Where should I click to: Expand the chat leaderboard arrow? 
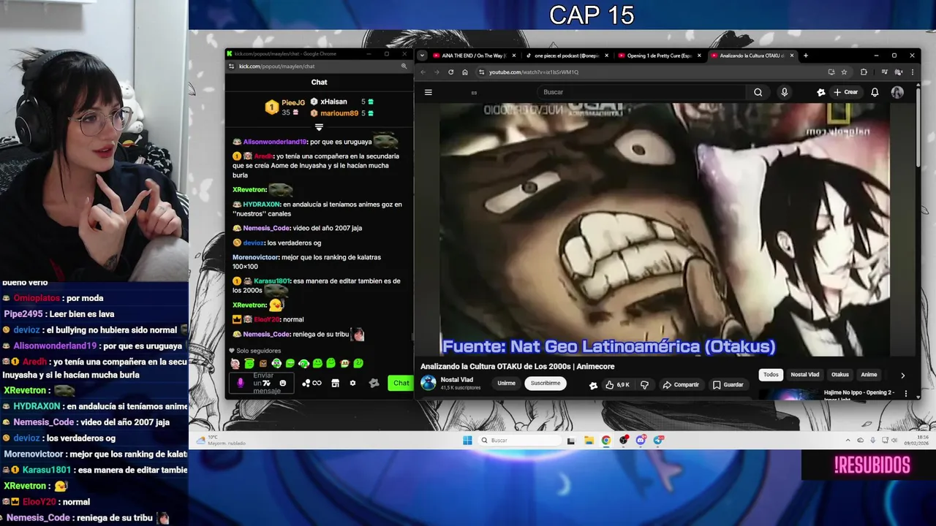tap(319, 127)
